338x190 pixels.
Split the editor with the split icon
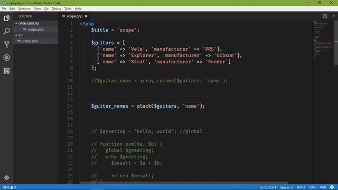[325, 16]
